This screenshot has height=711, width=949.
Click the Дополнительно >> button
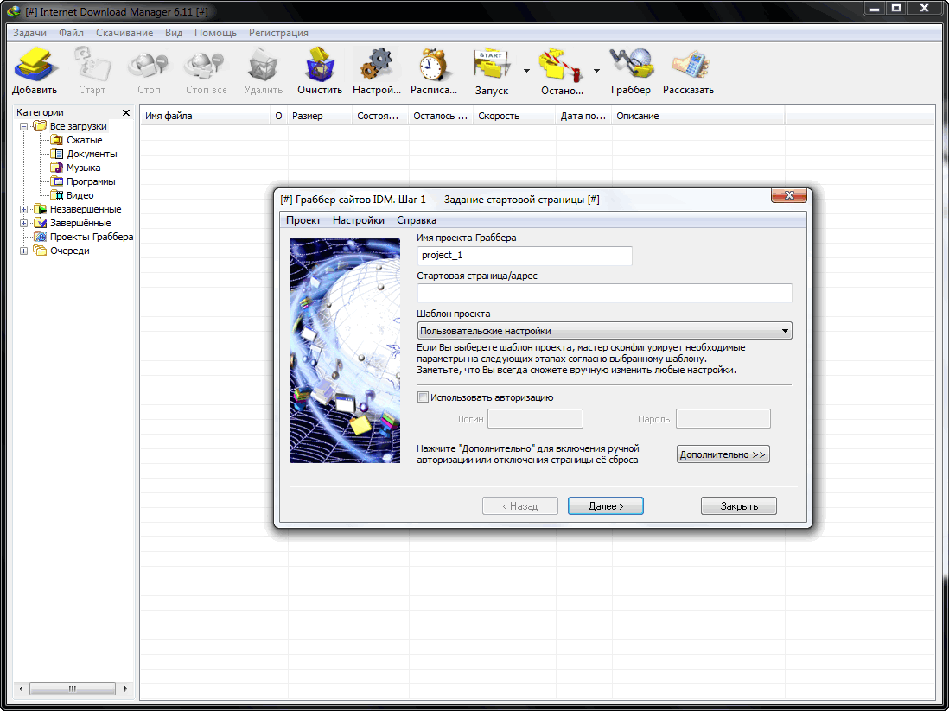click(723, 454)
